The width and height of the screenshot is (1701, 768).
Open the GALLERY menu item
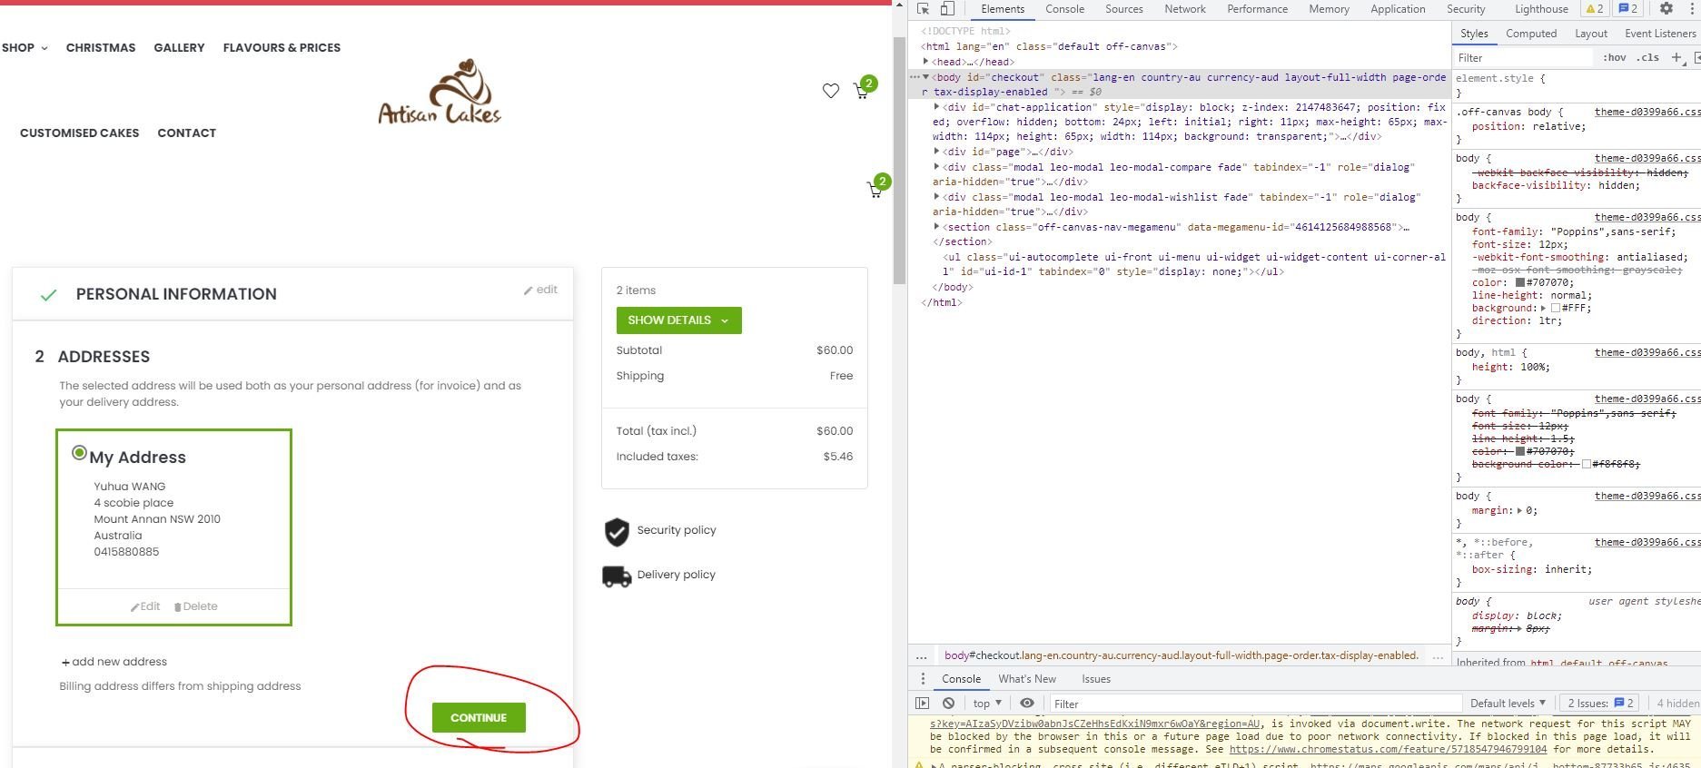coord(179,47)
